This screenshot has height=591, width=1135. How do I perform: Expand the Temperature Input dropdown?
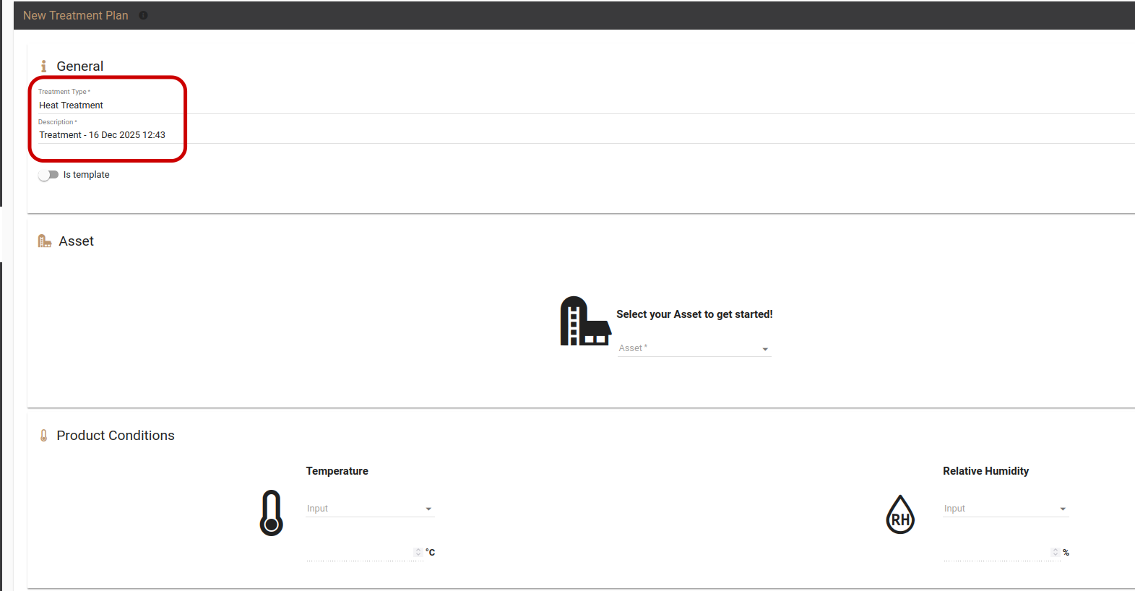[x=369, y=509]
